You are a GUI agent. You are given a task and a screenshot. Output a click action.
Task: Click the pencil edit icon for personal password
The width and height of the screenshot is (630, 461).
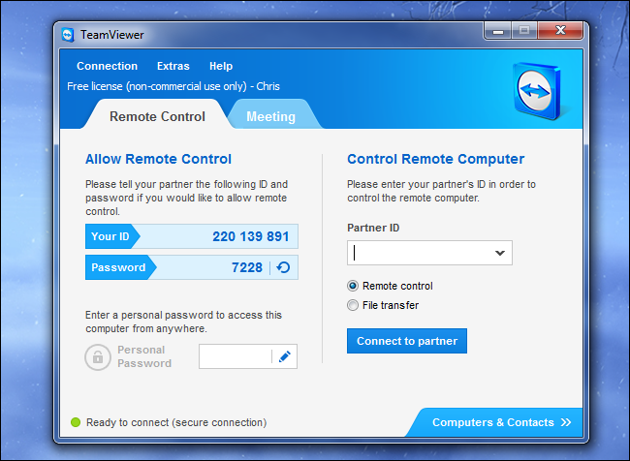point(284,356)
